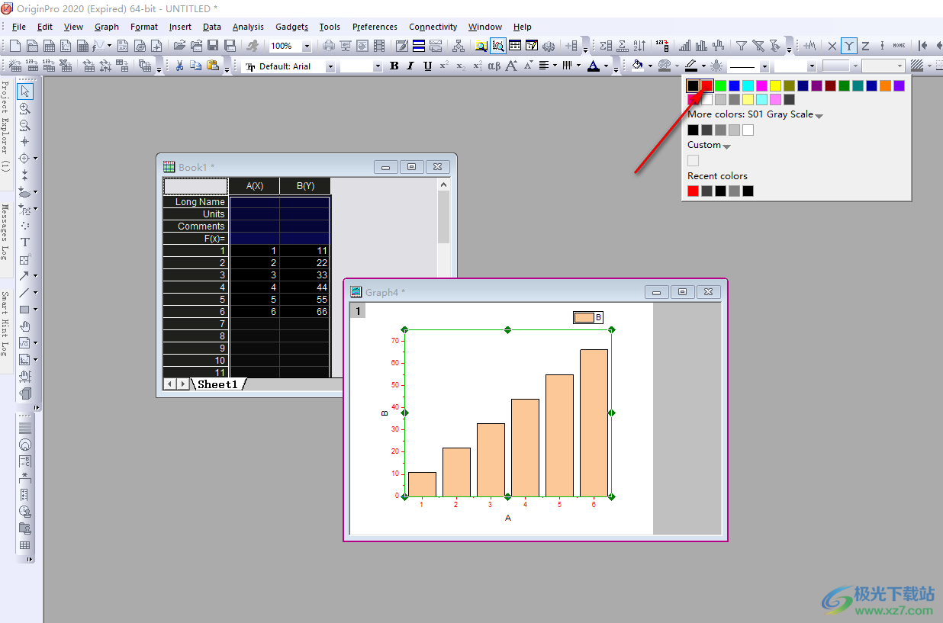Expand More colors S01 Gray Scale list
The image size is (943, 623).
819,116
